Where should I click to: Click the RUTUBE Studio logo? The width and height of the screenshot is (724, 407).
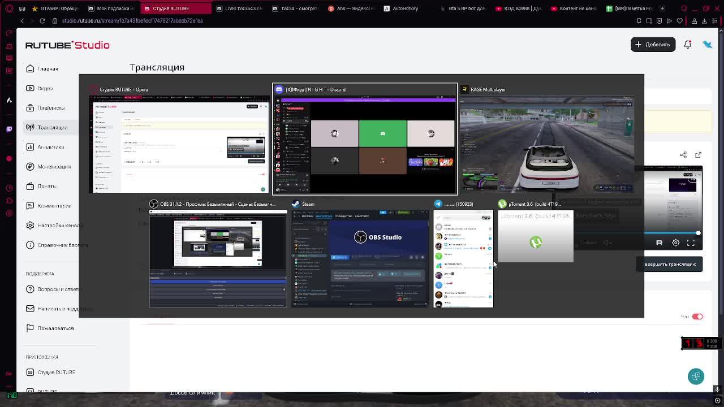[67, 45]
